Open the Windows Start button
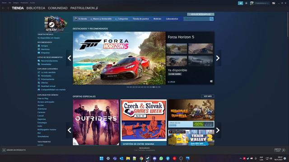The width and height of the screenshot is (289, 162). click(x=101, y=158)
